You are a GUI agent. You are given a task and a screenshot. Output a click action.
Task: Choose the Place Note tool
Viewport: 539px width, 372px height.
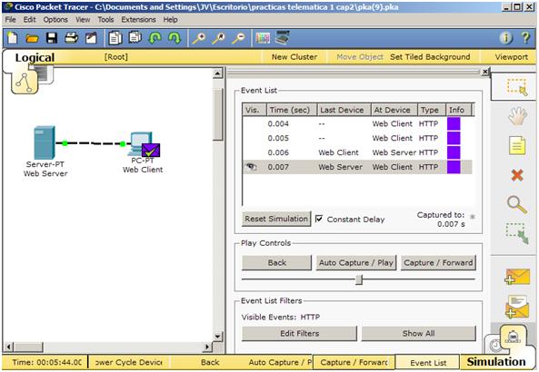pos(517,145)
